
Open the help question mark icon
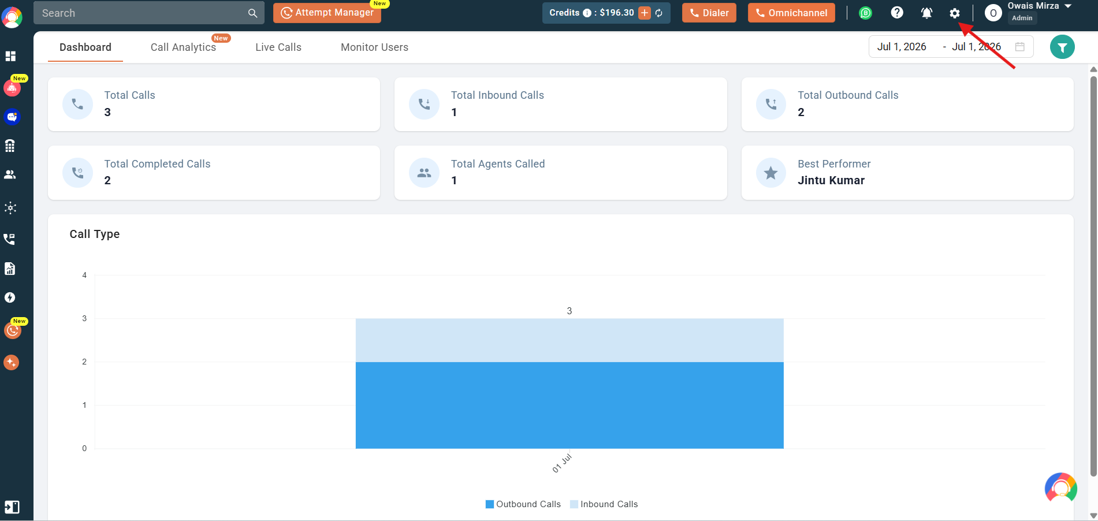tap(897, 13)
